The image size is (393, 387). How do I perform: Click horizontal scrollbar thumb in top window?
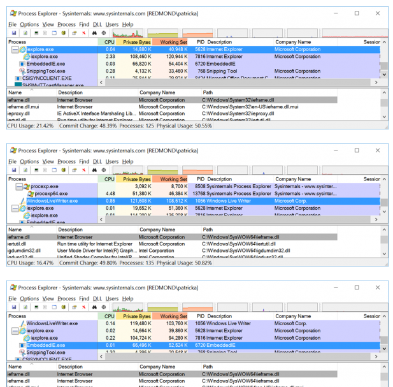(238, 82)
